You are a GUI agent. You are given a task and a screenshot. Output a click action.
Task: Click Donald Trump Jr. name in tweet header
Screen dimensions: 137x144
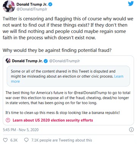(x=32, y=4)
